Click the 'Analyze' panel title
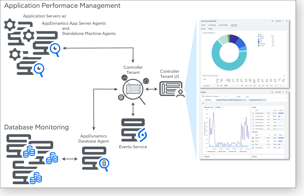304x196 pixels. tap(203, 92)
